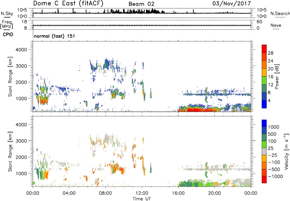Click the title 'Dome C East (fitACF)'
290x201 pixels.
pyautogui.click(x=68, y=3)
